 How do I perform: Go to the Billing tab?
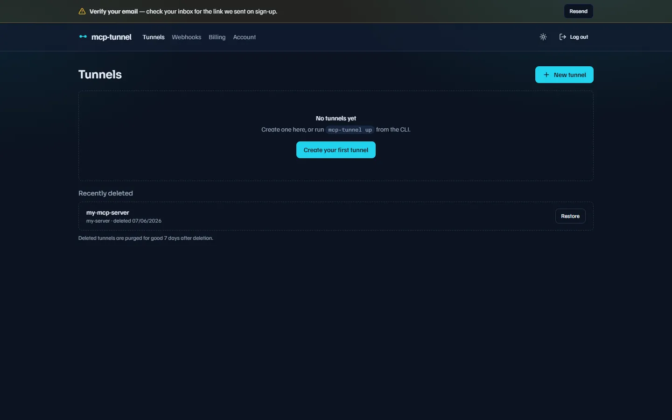[x=217, y=37]
